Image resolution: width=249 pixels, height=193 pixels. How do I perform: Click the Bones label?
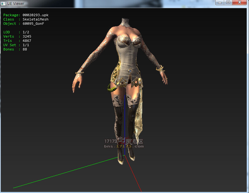coord(9,49)
